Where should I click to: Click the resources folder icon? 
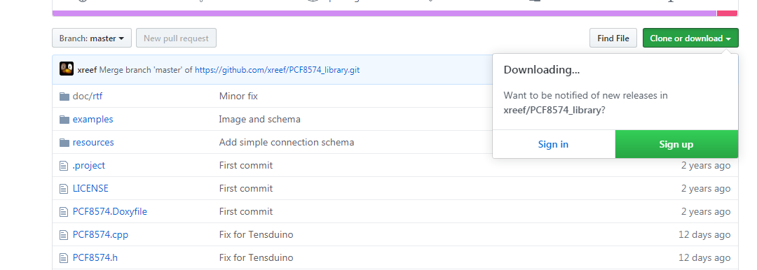click(x=64, y=143)
